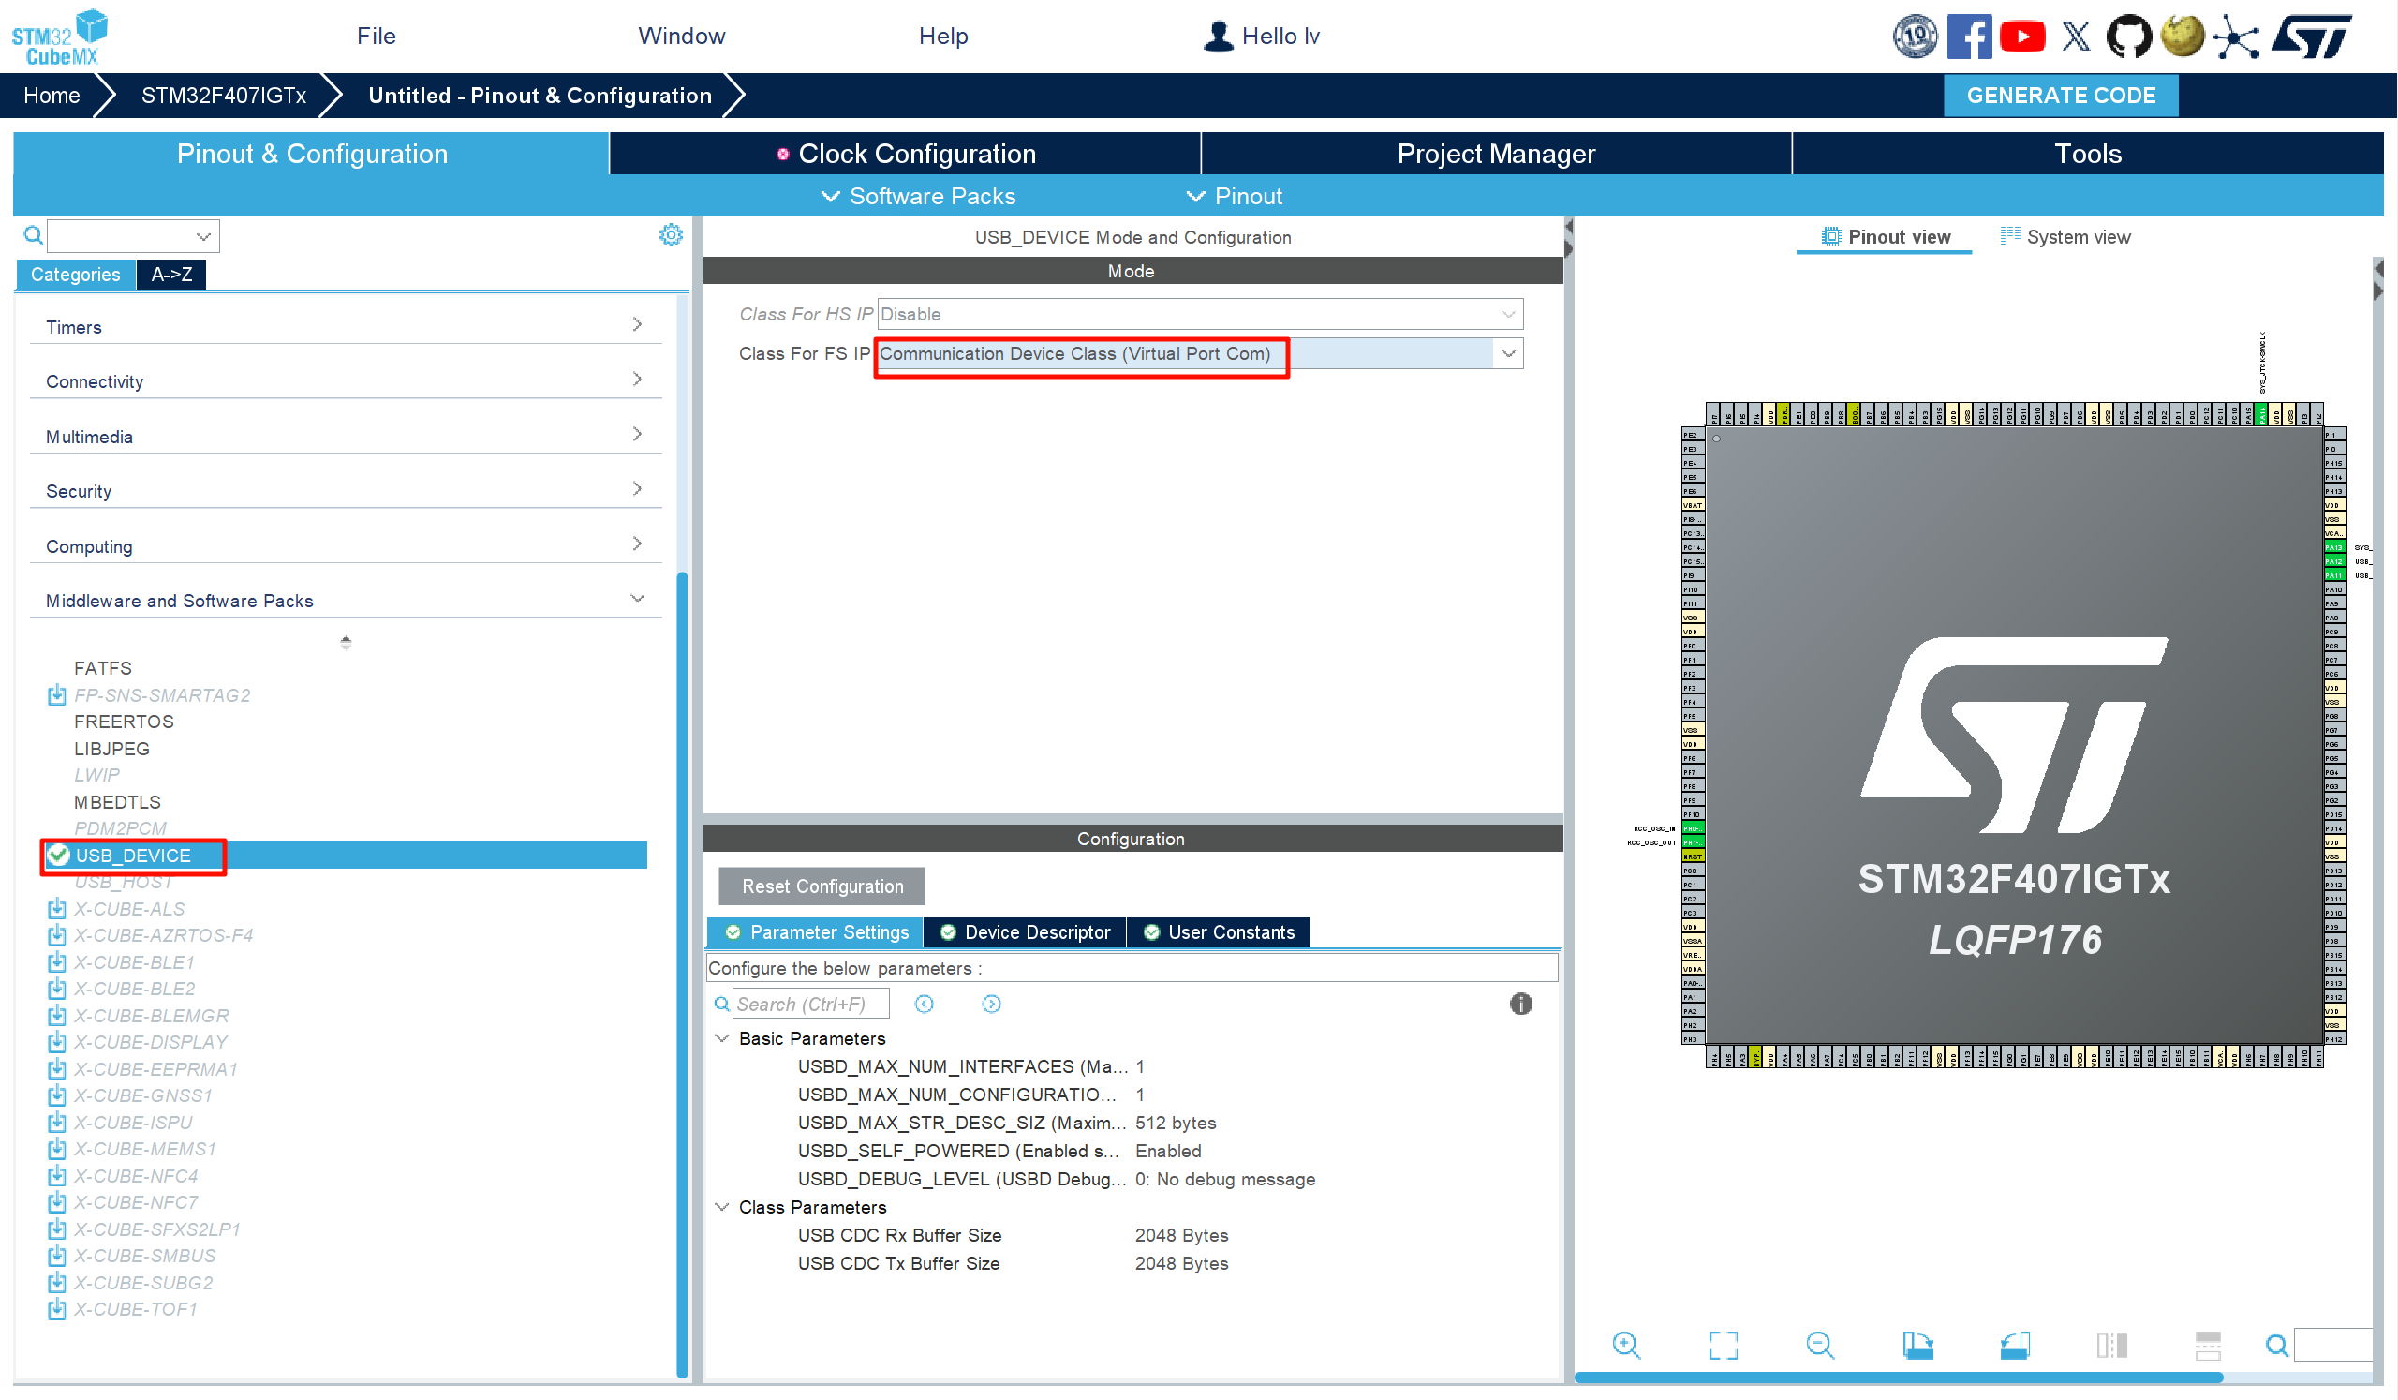Select FREERTOS in the middleware list

click(124, 722)
